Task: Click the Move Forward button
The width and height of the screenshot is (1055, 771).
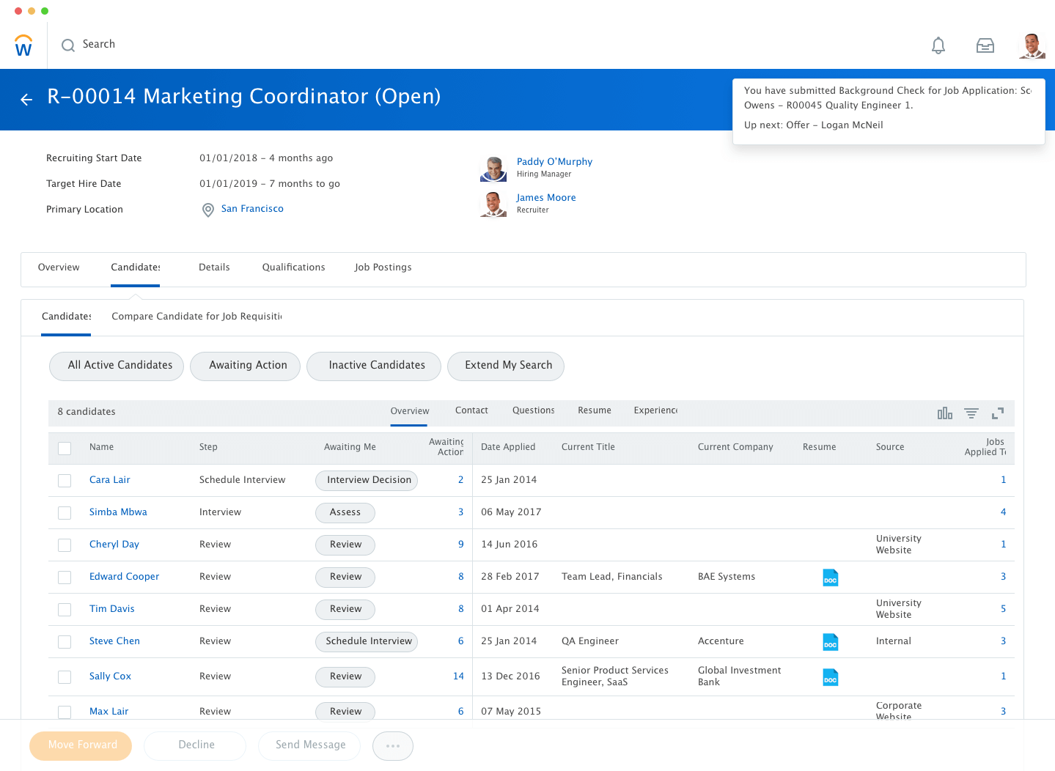Action: tap(81, 746)
